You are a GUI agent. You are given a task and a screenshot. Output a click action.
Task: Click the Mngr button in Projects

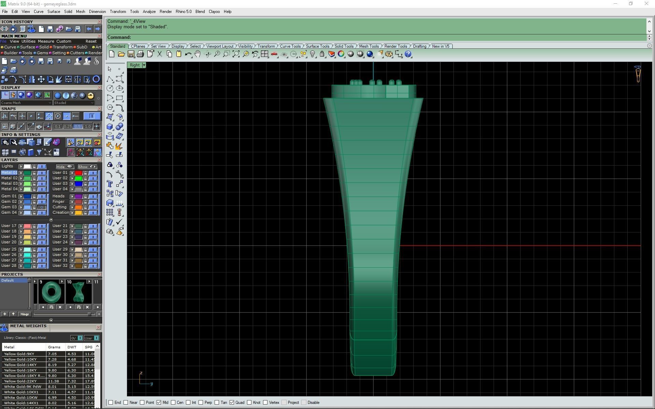25,314
